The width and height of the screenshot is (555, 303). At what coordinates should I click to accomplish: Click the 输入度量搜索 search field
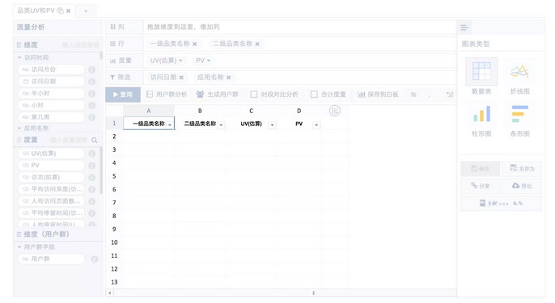(x=69, y=140)
